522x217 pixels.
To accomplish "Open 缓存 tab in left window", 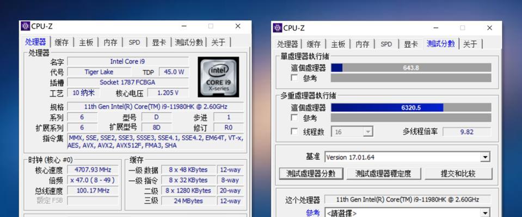I will point(62,42).
